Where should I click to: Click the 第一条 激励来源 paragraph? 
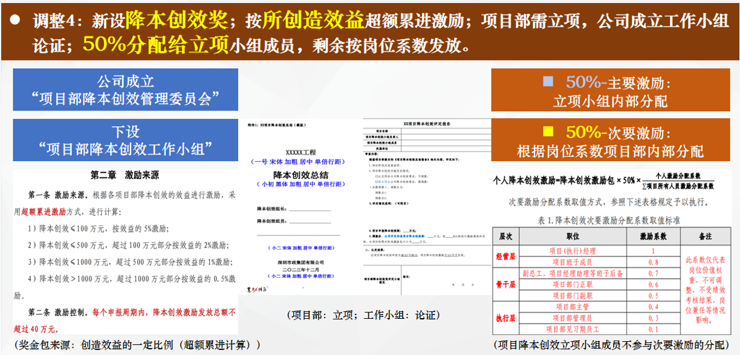click(x=126, y=203)
